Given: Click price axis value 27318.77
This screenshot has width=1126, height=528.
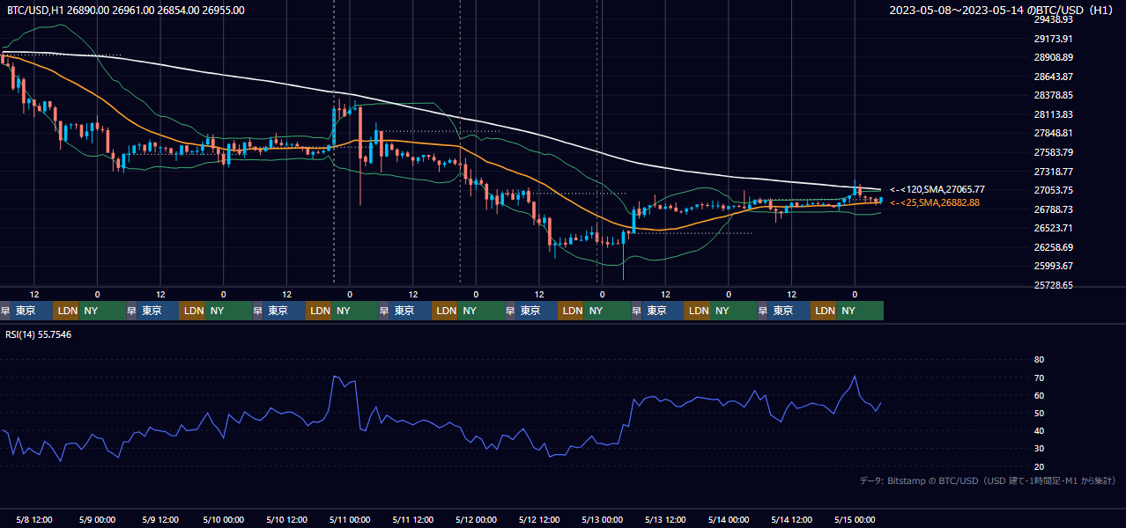Looking at the screenshot, I should click(x=1053, y=172).
